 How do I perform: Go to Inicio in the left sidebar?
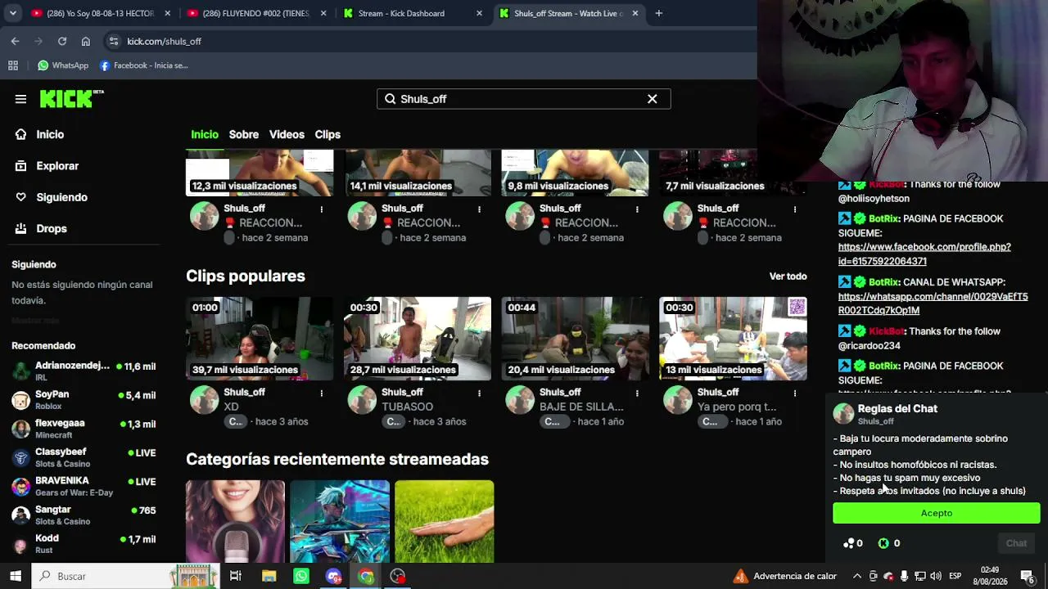point(50,134)
